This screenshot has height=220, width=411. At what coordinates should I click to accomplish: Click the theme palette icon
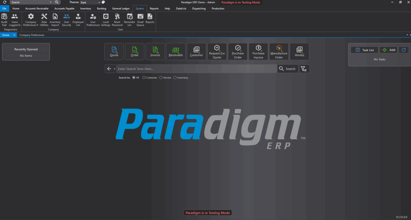tap(103, 2)
